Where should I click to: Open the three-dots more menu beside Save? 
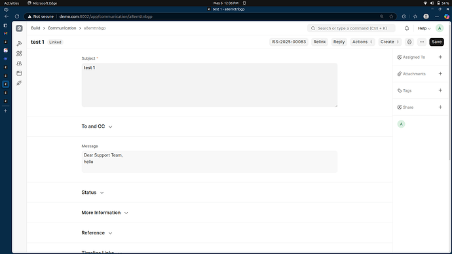pos(422,42)
